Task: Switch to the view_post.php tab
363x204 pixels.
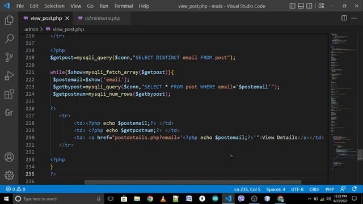Action: pyautogui.click(x=46, y=18)
